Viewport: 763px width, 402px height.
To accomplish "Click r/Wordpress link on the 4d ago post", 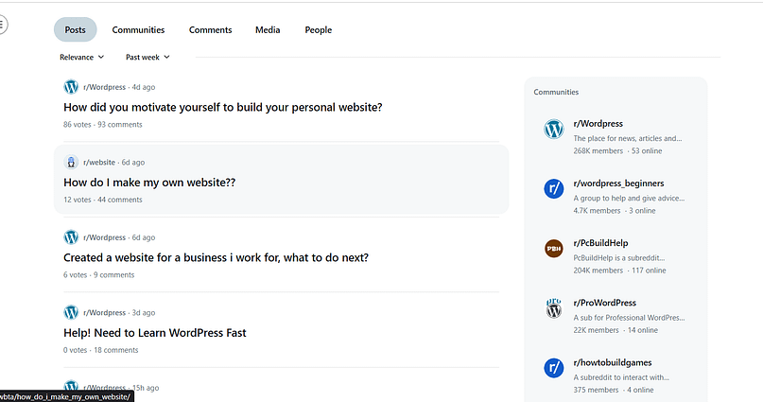I will (104, 87).
